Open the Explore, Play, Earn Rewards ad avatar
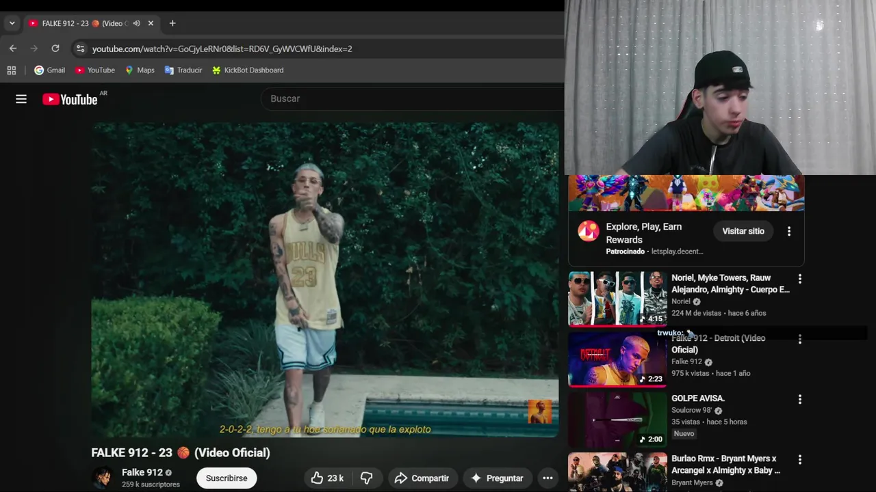Screen dimensions: 876x492 pyautogui.click(x=589, y=231)
